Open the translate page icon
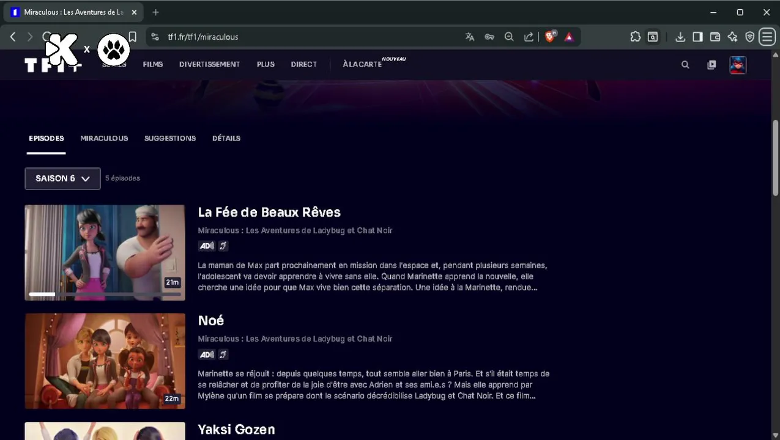Viewport: 780px width, 440px height. [x=470, y=37]
